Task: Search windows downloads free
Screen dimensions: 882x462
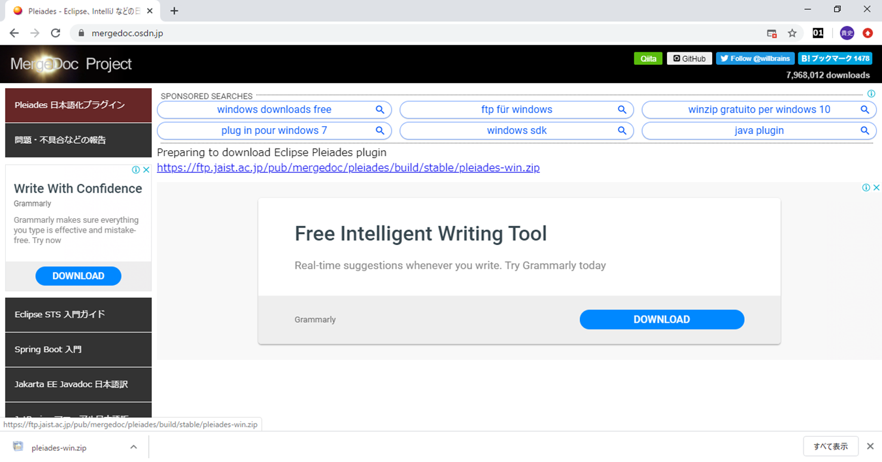Action: tap(274, 110)
